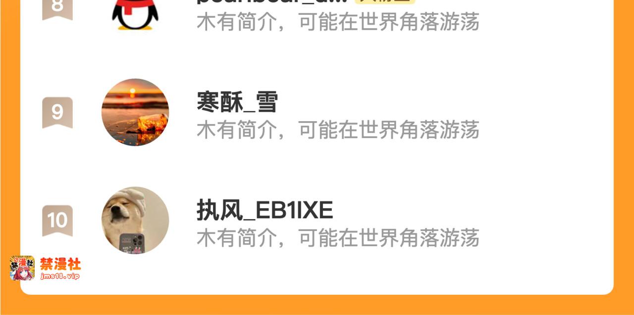Open the jms18.vip link
634x315 pixels.
click(x=60, y=276)
